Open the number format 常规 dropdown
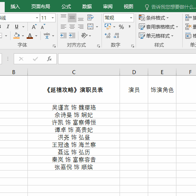The width and height of the screenshot is (196, 196). [x=131, y=18]
